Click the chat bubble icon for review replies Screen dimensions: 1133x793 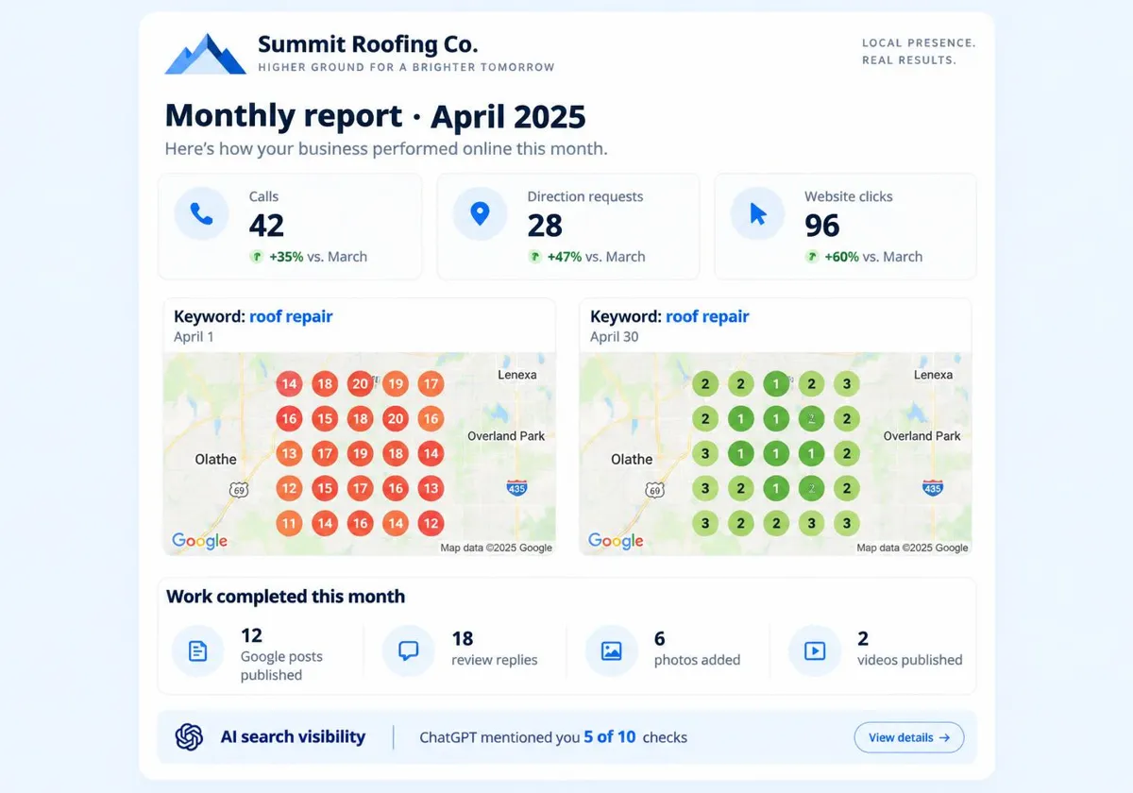point(408,651)
